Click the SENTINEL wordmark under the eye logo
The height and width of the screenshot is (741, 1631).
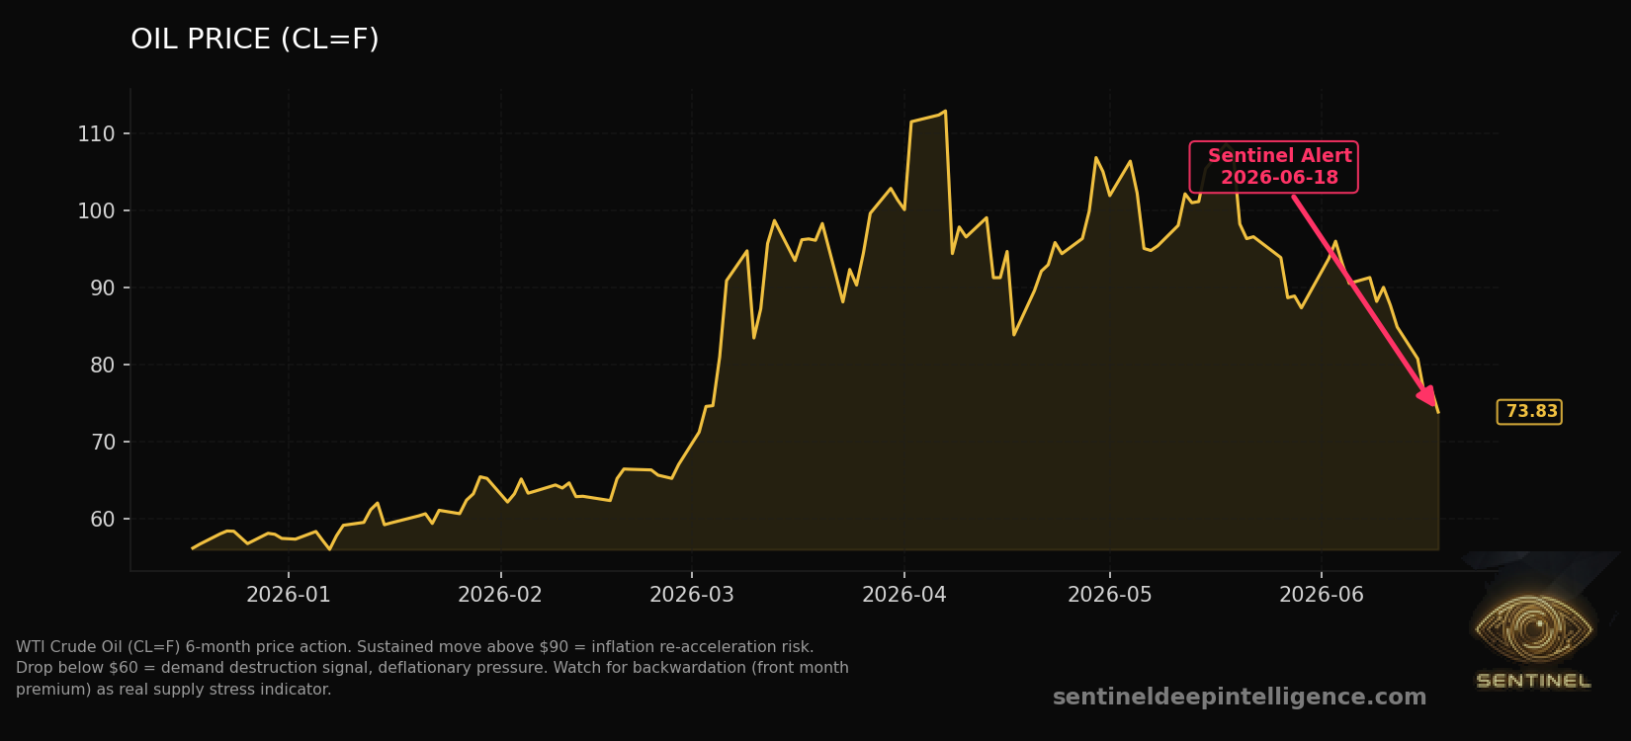coord(1533,681)
